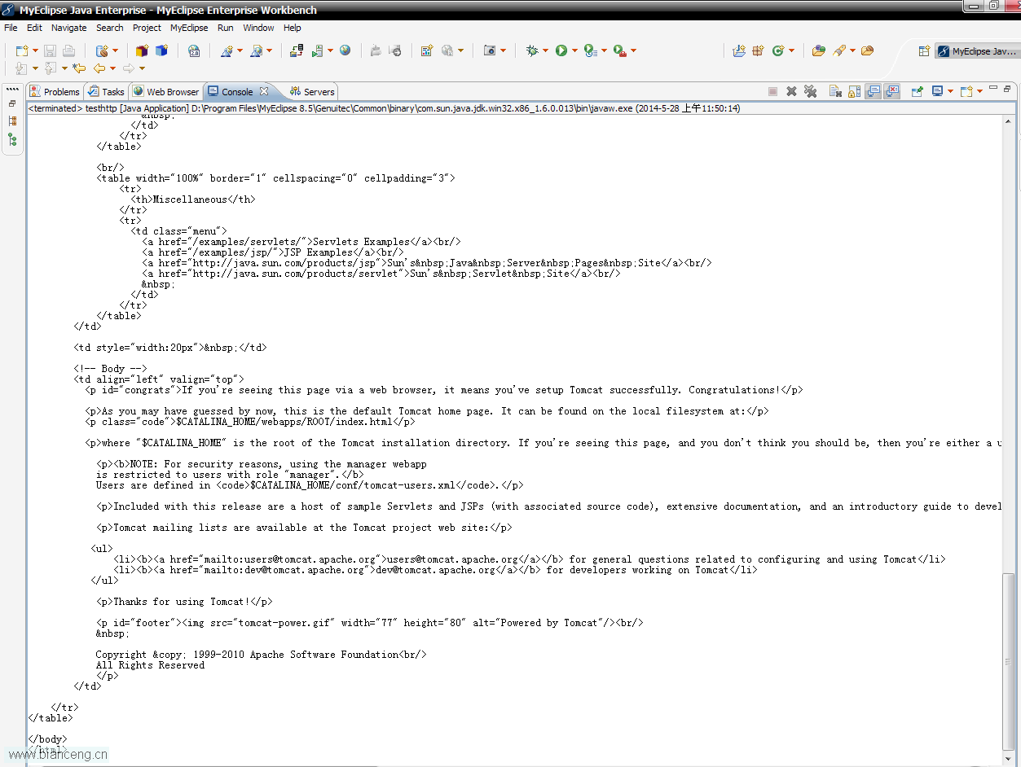The image size is (1021, 767).
Task: Open the File menu
Action: 11,28
